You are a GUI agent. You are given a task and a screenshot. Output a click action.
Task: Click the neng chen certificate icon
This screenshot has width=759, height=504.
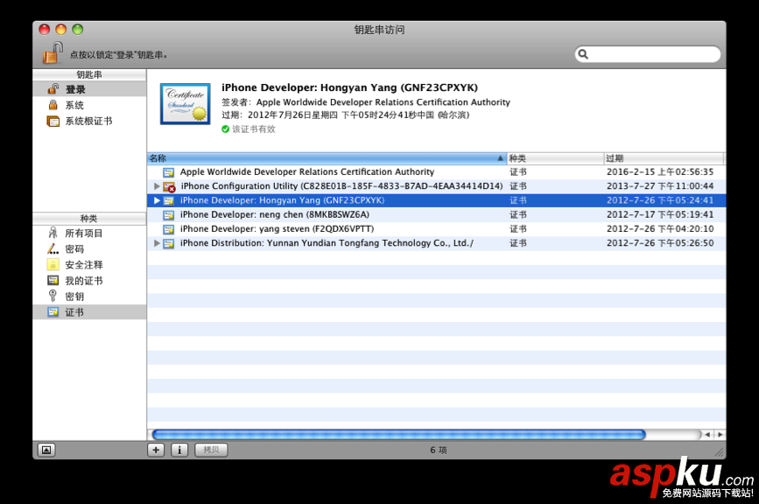[x=168, y=214]
